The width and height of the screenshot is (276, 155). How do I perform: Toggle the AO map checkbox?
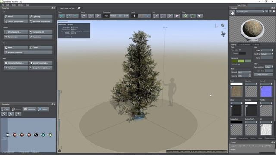261,125
